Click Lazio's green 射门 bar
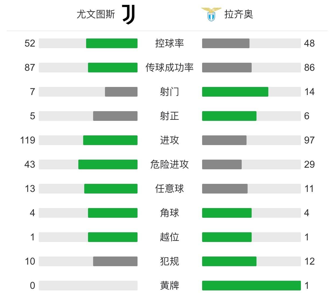The image size is (334, 295). (x=235, y=92)
